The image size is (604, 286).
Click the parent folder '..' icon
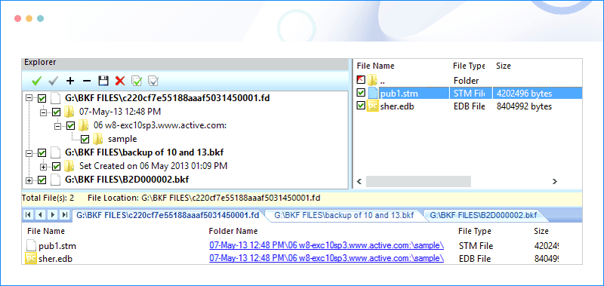tap(371, 81)
